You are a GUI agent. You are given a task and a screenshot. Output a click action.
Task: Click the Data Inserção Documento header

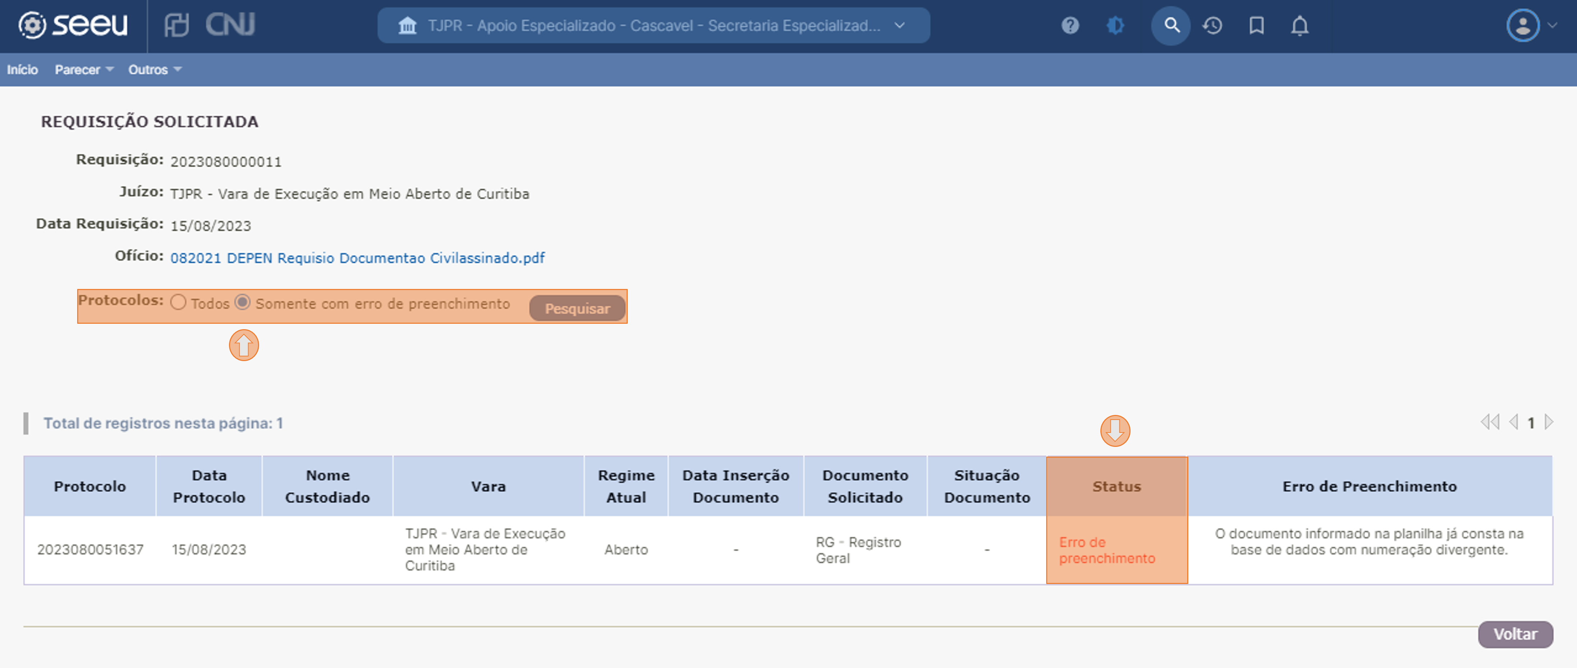point(736,486)
